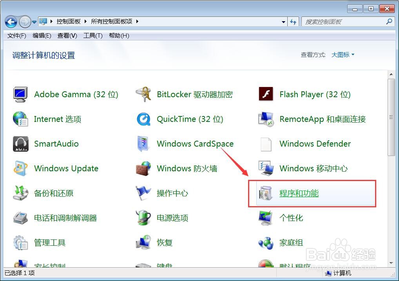Open the Windows Mobility Center laptop icon
Screen dimensions: 399x281
pyautogui.click(x=266, y=168)
